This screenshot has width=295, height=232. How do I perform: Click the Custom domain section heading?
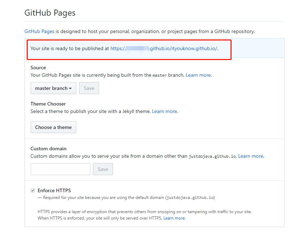[48, 149]
